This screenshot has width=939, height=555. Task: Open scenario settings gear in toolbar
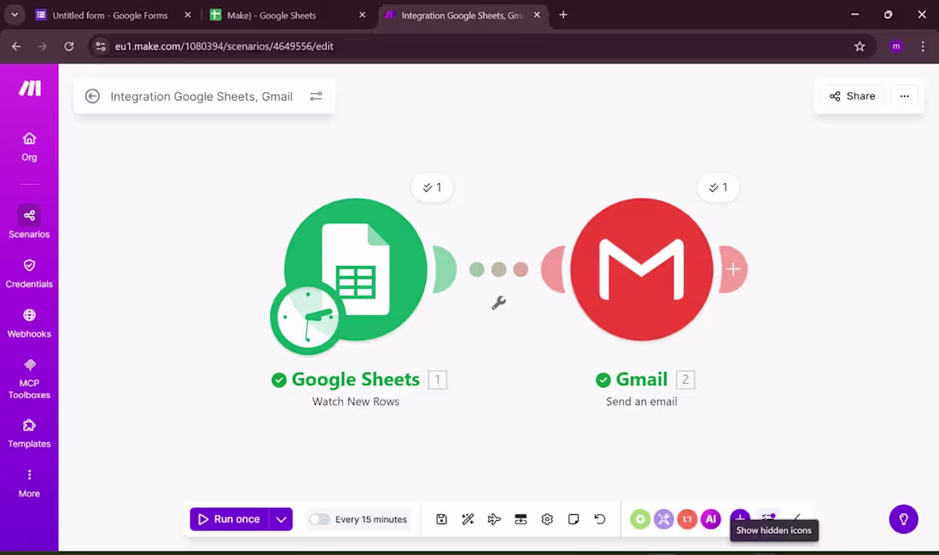pos(546,519)
